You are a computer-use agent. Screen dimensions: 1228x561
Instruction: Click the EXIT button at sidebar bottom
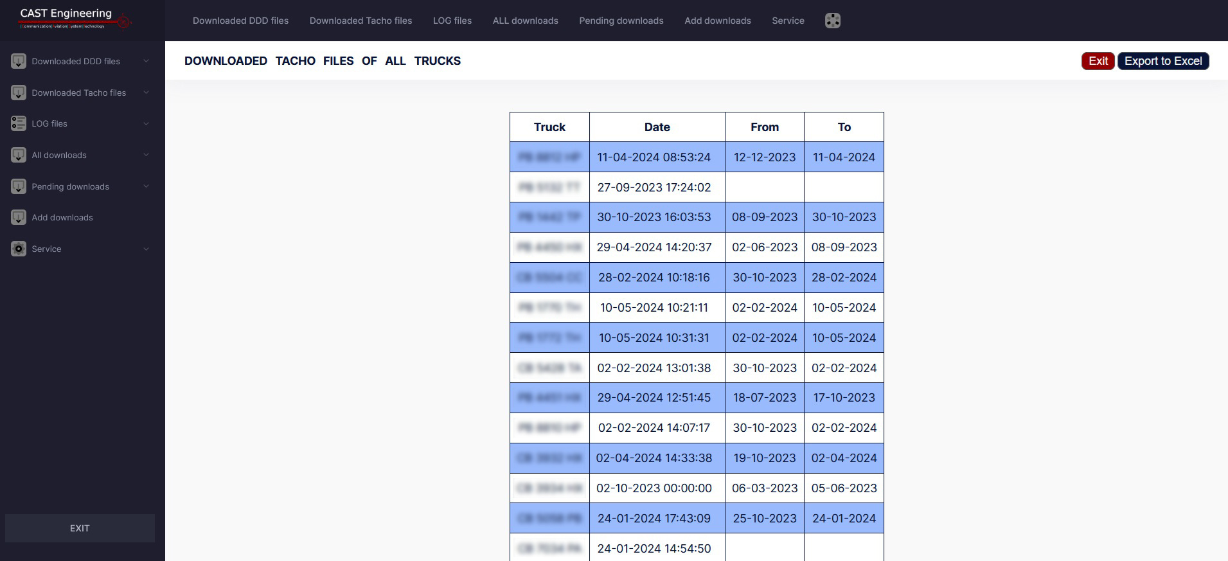coord(80,528)
